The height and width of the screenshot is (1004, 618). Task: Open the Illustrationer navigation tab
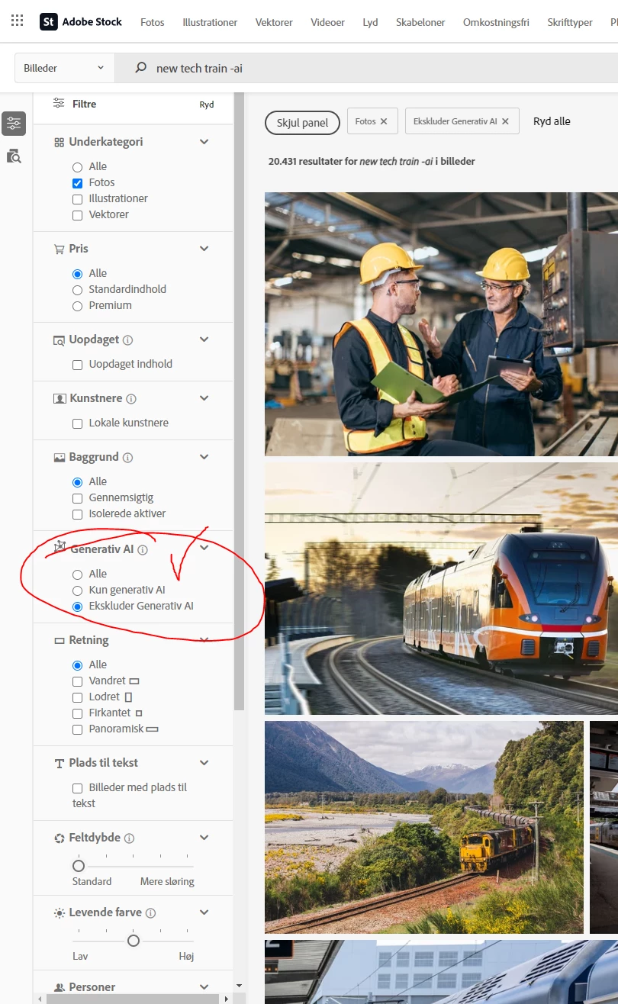pos(210,22)
